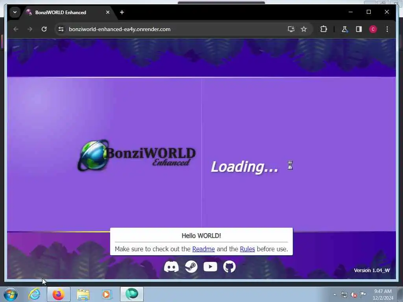Launch Internet Explorer from taskbar
The width and height of the screenshot is (403, 302).
pos(35,294)
